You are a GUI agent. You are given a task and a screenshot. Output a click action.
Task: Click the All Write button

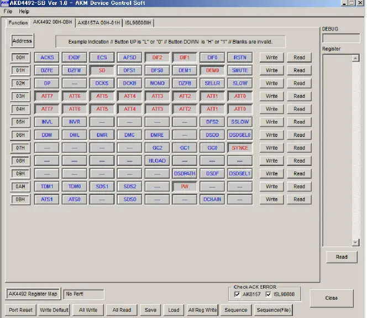tap(88, 310)
